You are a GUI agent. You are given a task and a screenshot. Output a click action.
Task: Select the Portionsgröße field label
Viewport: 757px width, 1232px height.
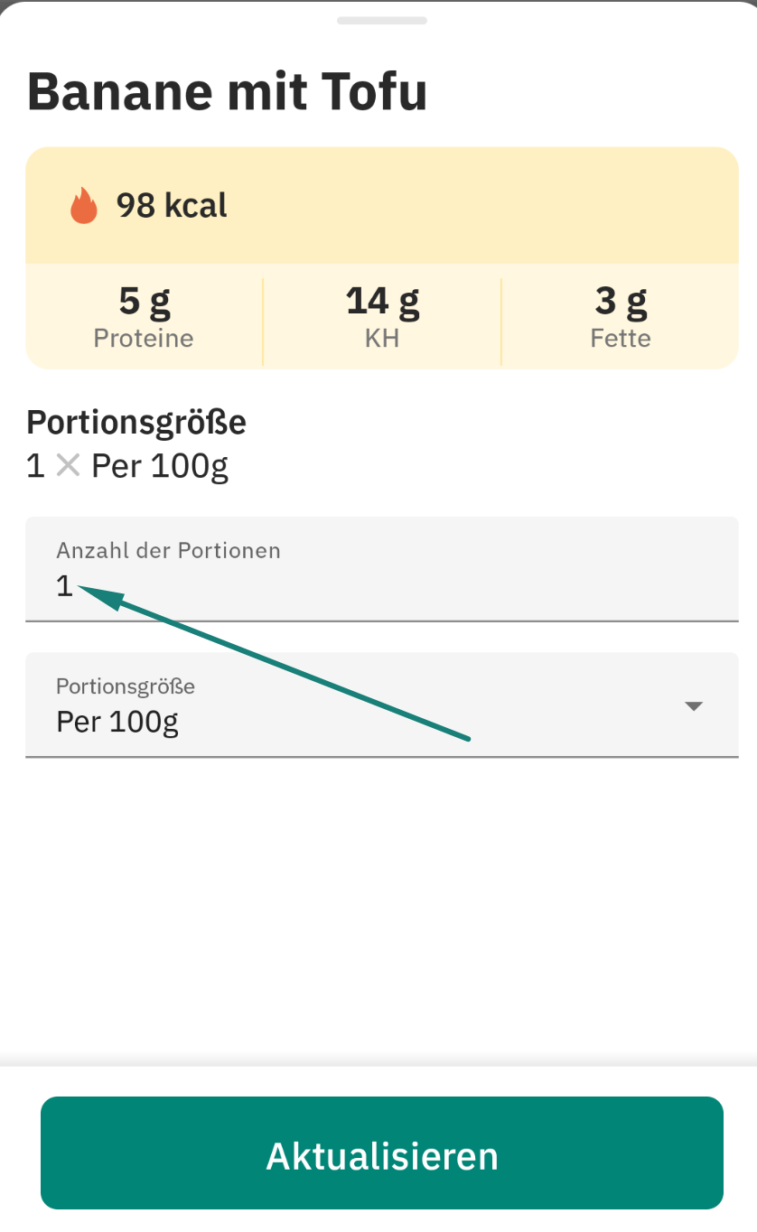click(x=126, y=686)
